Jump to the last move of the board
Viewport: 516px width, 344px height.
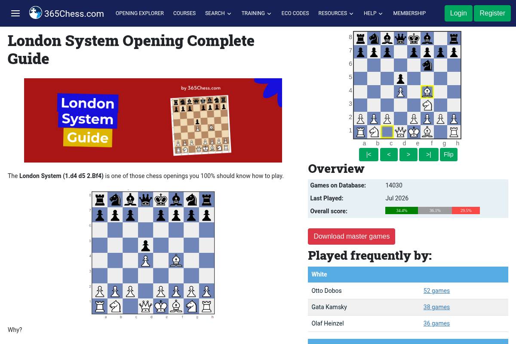(429, 154)
